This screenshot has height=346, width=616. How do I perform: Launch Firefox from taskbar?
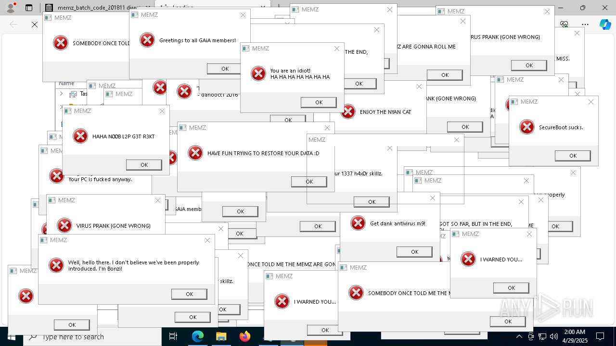[x=245, y=336]
